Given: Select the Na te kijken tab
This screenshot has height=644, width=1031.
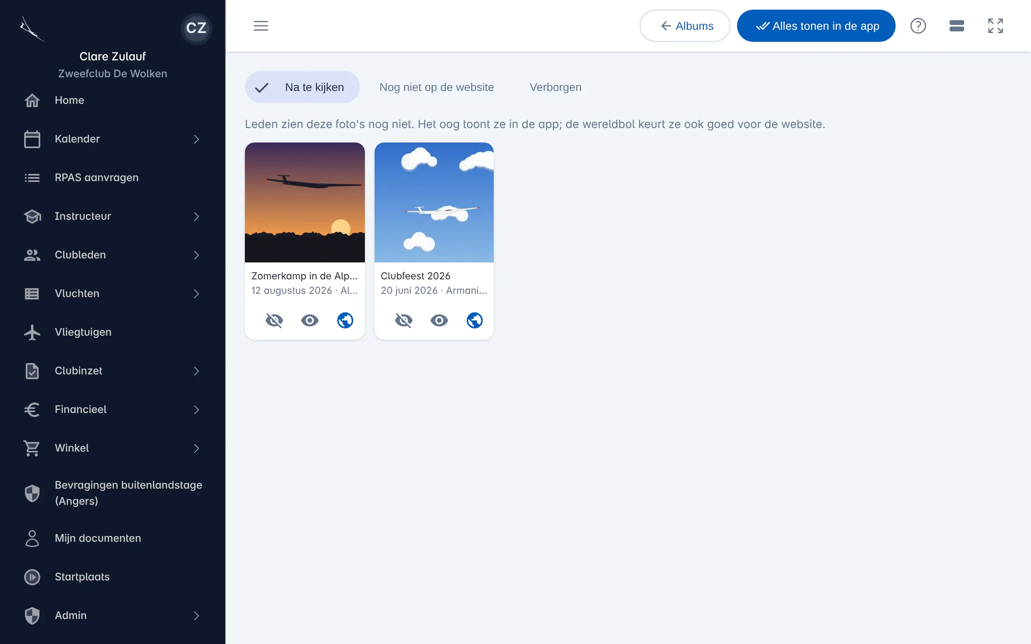Looking at the screenshot, I should (302, 87).
